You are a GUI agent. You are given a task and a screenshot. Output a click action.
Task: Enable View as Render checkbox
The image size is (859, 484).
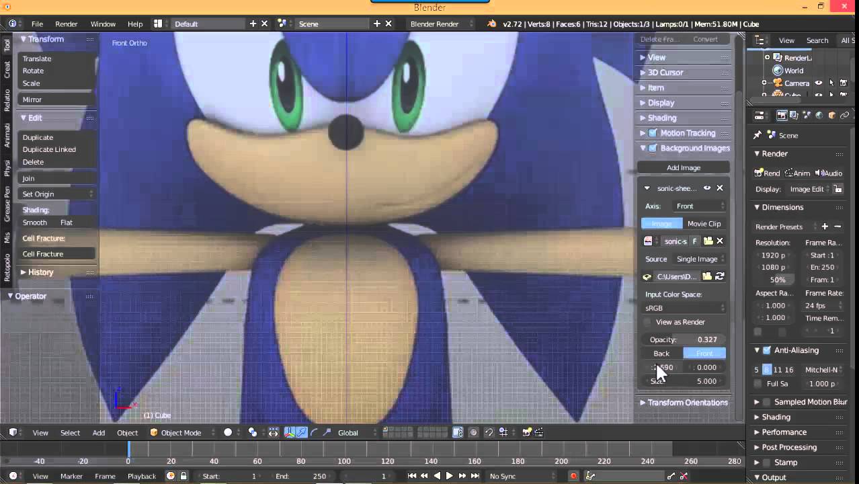[648, 322]
